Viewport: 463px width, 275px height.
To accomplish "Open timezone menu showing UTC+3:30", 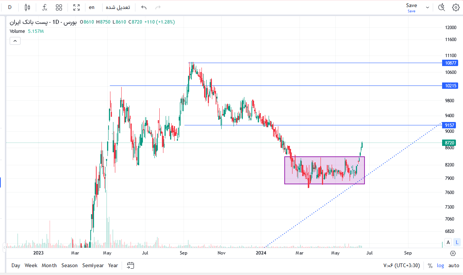I will [x=402, y=266].
